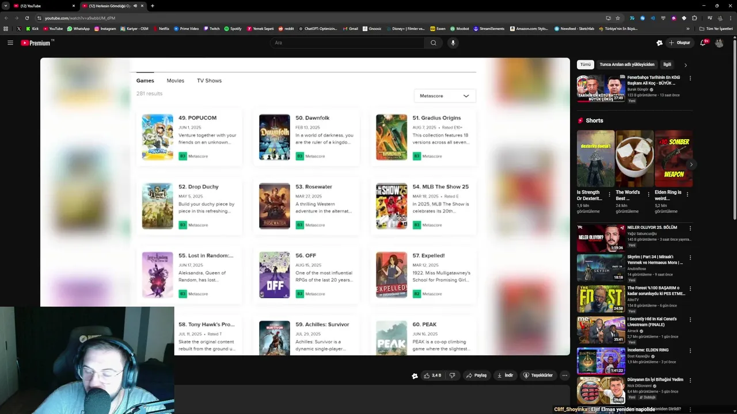The image size is (737, 414).
Task: Click the Teşekkürler thanks button
Action: pos(538,375)
